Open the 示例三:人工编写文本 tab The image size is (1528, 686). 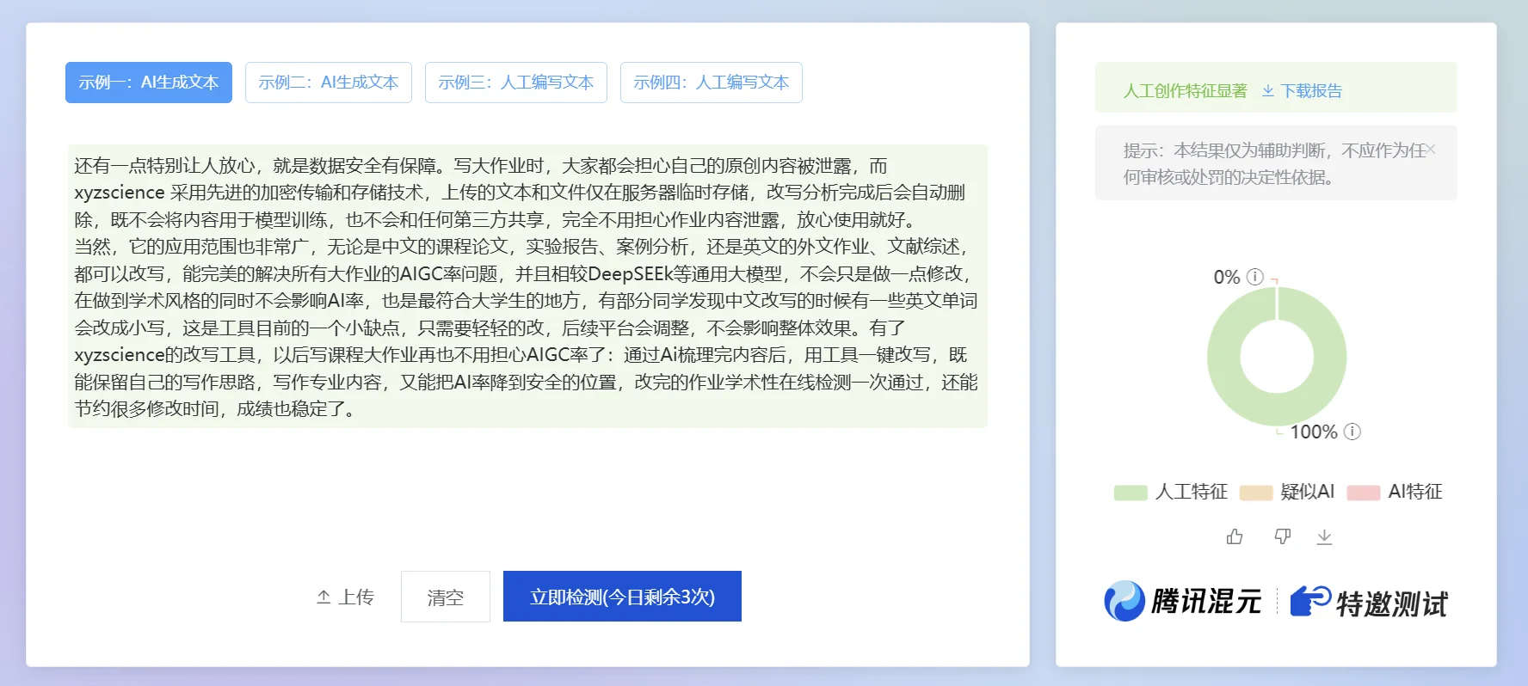click(x=516, y=83)
